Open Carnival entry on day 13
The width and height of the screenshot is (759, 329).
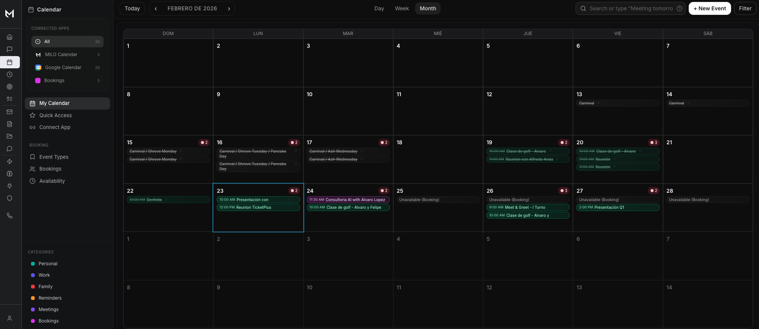tap(618, 103)
